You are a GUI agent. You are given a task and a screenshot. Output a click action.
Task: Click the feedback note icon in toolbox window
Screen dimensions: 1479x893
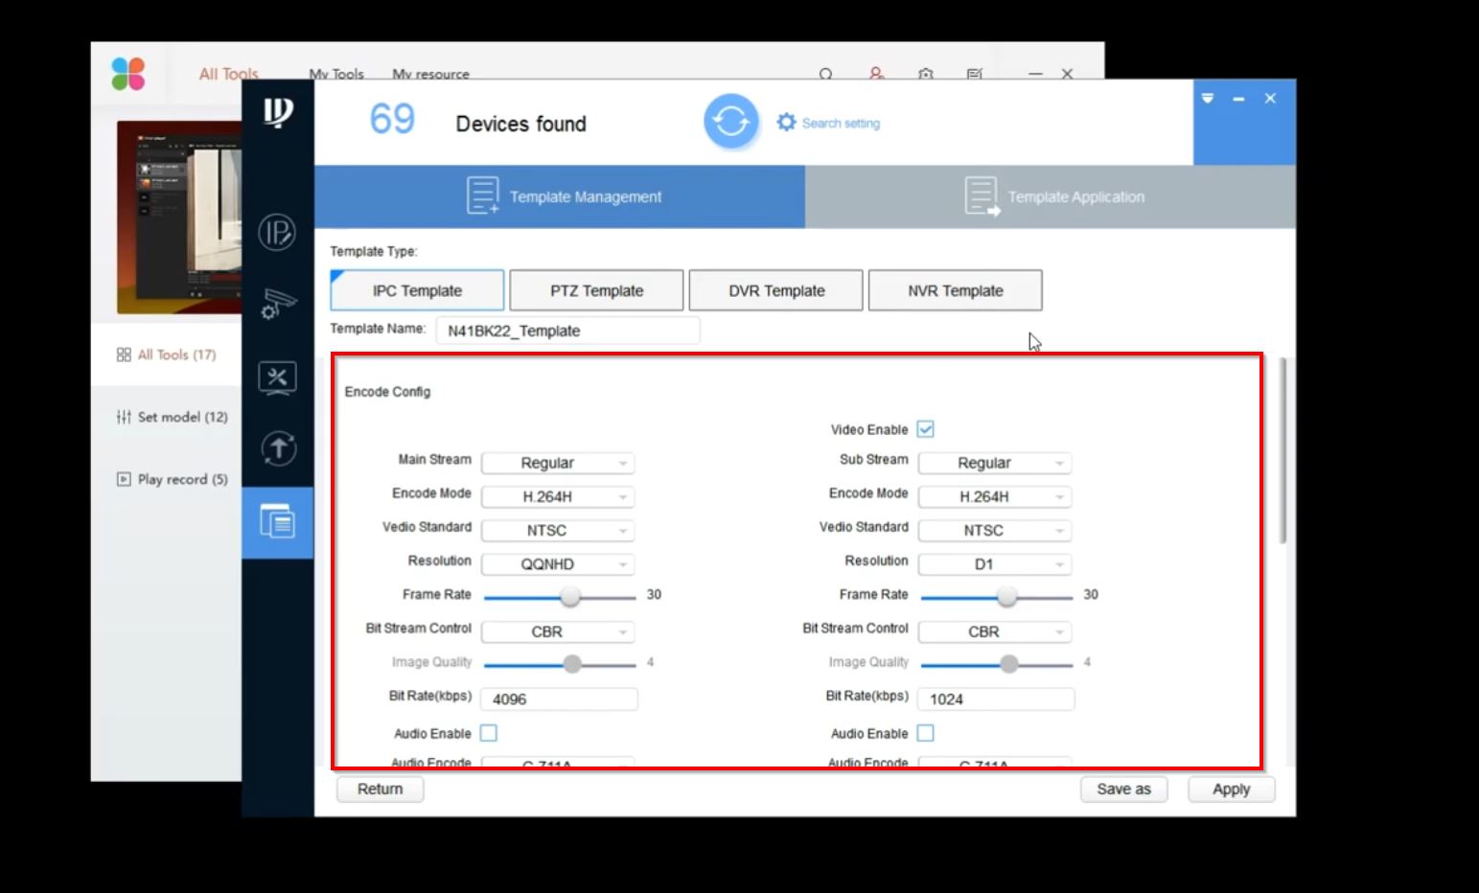[975, 74]
